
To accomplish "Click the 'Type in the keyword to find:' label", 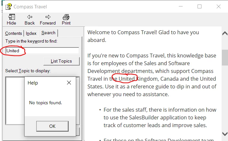I will (x=31, y=41).
